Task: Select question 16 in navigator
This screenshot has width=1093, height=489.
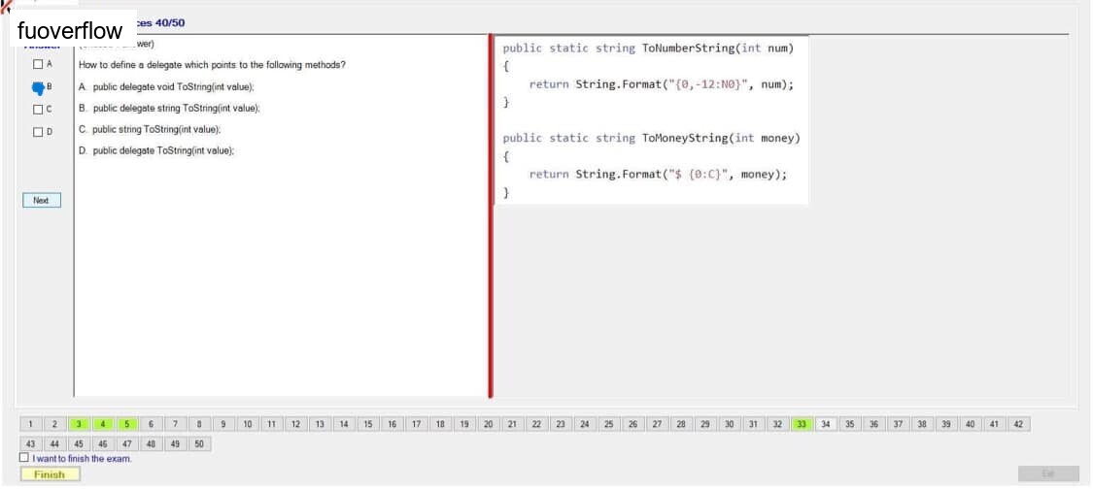Action: click(x=392, y=424)
